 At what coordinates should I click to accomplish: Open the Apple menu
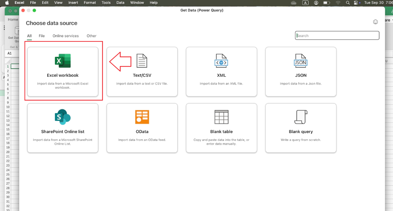pyautogui.click(x=7, y=3)
